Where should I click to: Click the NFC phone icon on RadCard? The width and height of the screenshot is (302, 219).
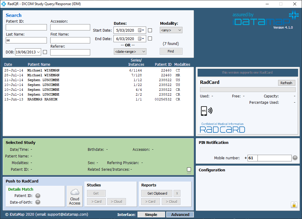pos(206,111)
